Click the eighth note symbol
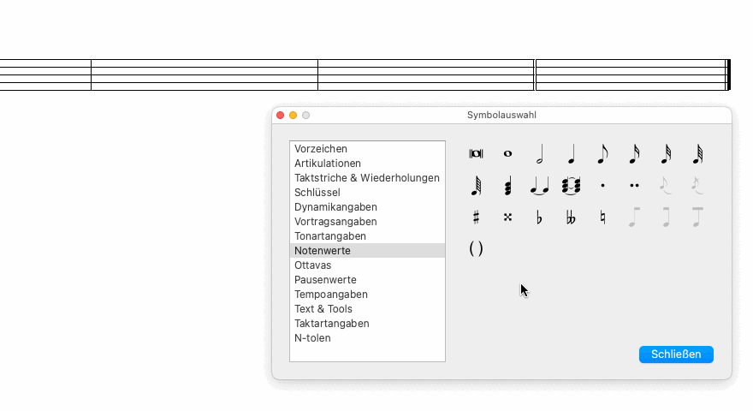The width and height of the screenshot is (753, 411). click(602, 154)
